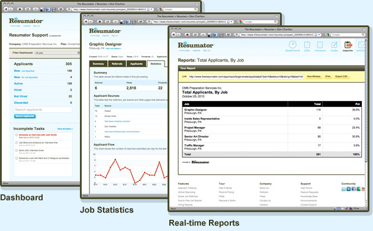
Task: Click the back arrow in the Job Statistics window
Action: (x=86, y=22)
